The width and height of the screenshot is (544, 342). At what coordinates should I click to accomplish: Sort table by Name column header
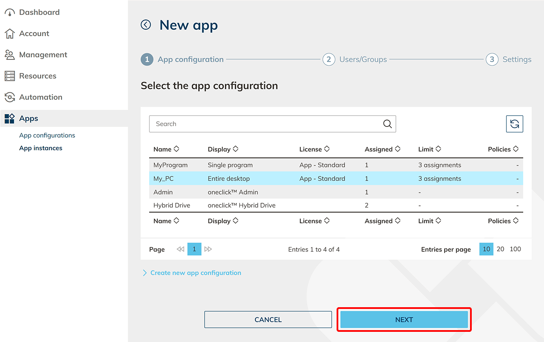pyautogui.click(x=166, y=149)
